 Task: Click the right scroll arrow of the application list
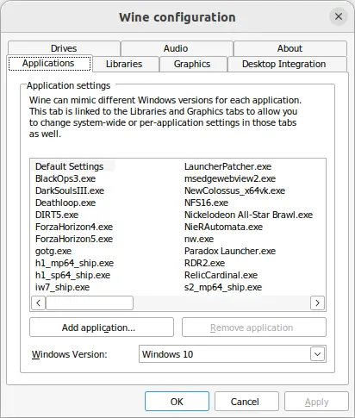[317, 303]
